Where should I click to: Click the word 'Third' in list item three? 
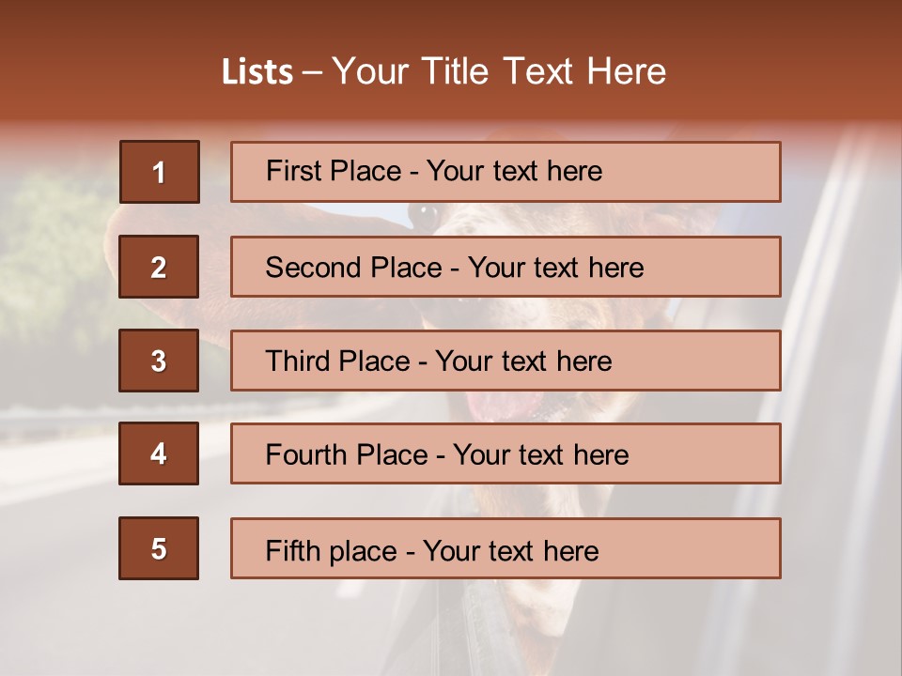[299, 361]
